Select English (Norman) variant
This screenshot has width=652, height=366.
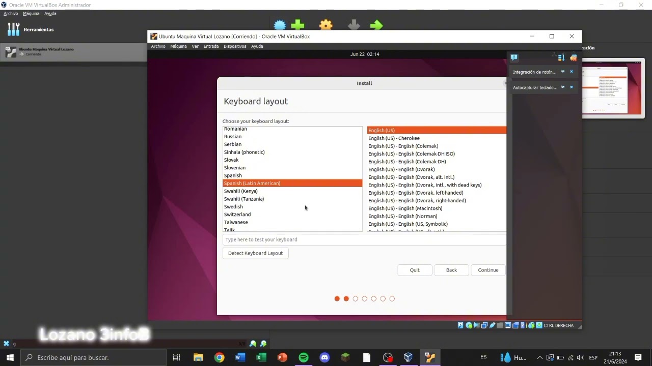click(x=437, y=216)
